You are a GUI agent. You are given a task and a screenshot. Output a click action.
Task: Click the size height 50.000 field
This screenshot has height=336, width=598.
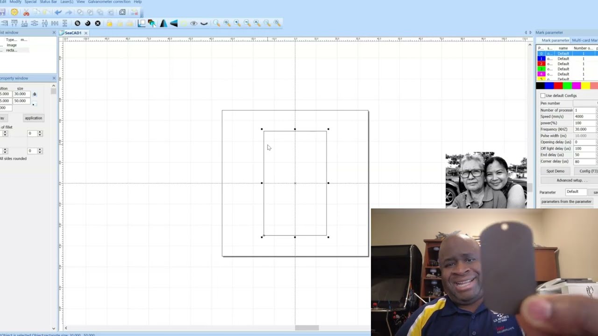pos(21,101)
